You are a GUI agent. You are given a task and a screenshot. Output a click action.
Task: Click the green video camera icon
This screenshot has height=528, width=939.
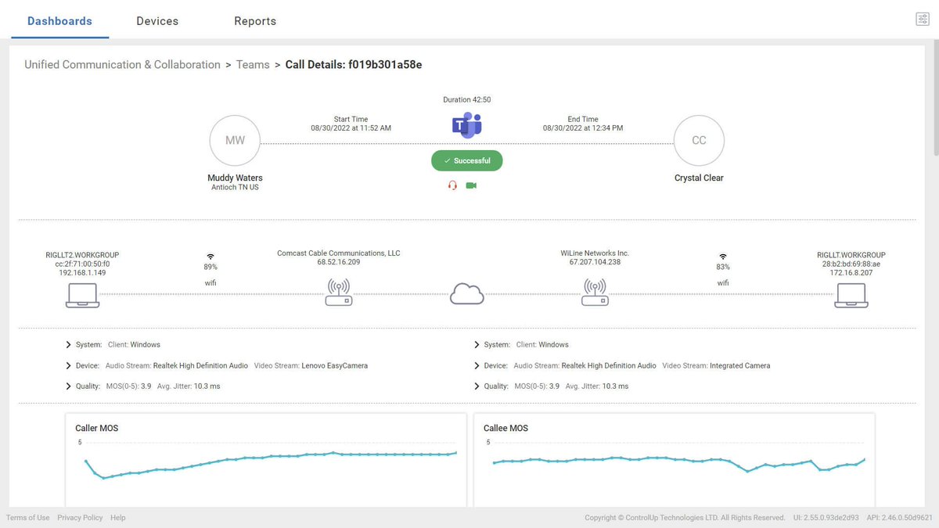tap(471, 185)
